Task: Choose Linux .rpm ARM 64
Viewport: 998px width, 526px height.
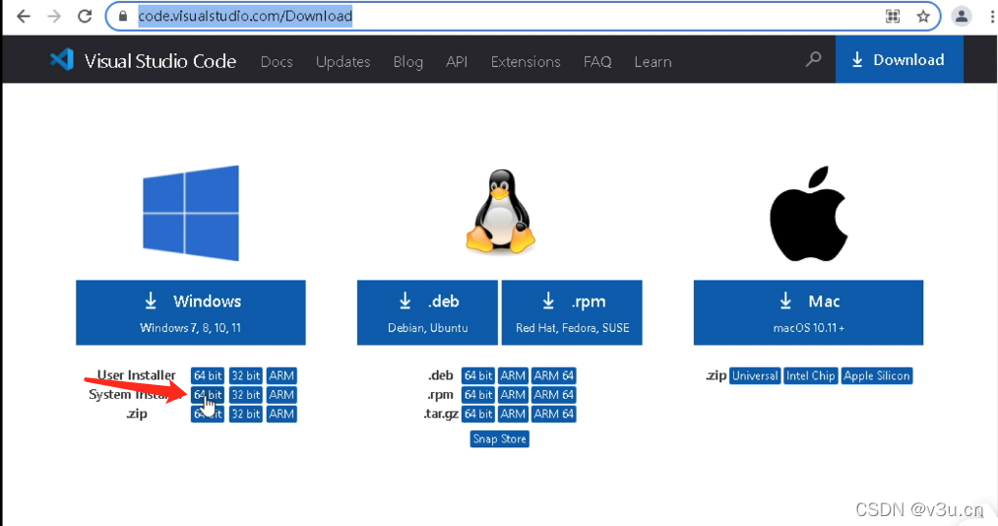Action: click(554, 395)
